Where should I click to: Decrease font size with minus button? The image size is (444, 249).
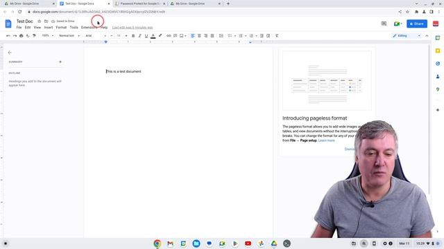(x=112, y=36)
